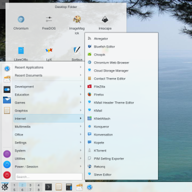Click the PIM Setting Exporter icon
Viewport: 192px width, 192px height.
89,158
